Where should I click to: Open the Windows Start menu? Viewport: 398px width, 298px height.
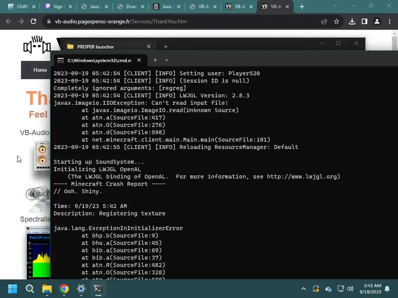pyautogui.click(x=12, y=289)
